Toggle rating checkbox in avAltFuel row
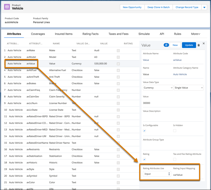 click(118, 70)
